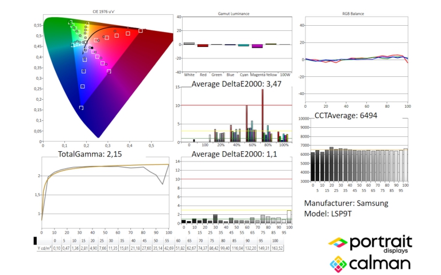Click the 'Y cd/m²' row header cell
Screen dimensions: 441x275
click(44, 248)
